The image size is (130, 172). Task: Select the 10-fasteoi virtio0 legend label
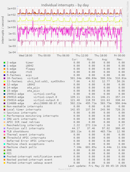22,78
